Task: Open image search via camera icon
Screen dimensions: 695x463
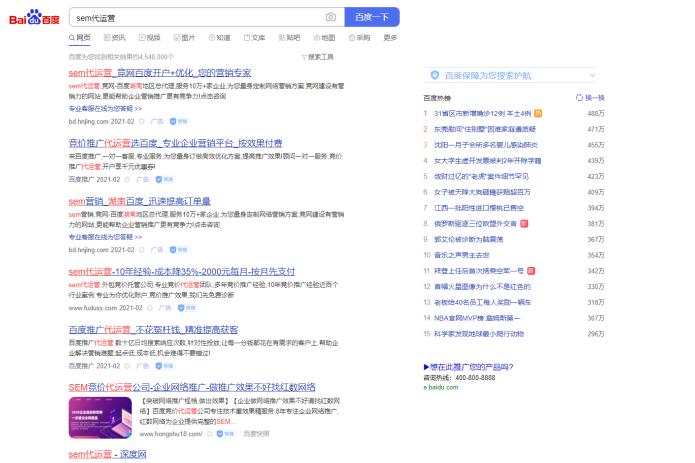Action: 331,17
